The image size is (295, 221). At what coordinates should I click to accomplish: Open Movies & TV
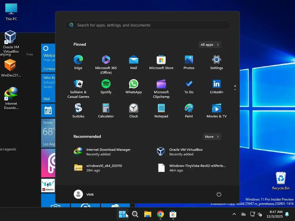pos(217,111)
